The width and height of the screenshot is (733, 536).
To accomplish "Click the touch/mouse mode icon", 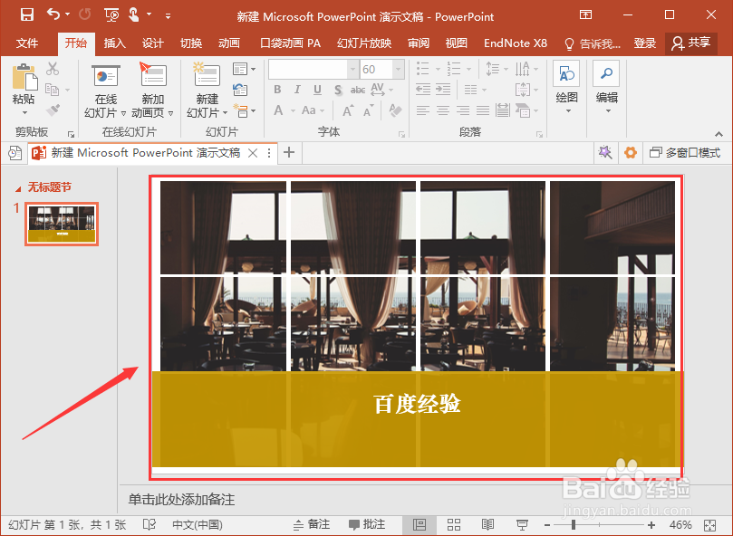I will 134,14.
